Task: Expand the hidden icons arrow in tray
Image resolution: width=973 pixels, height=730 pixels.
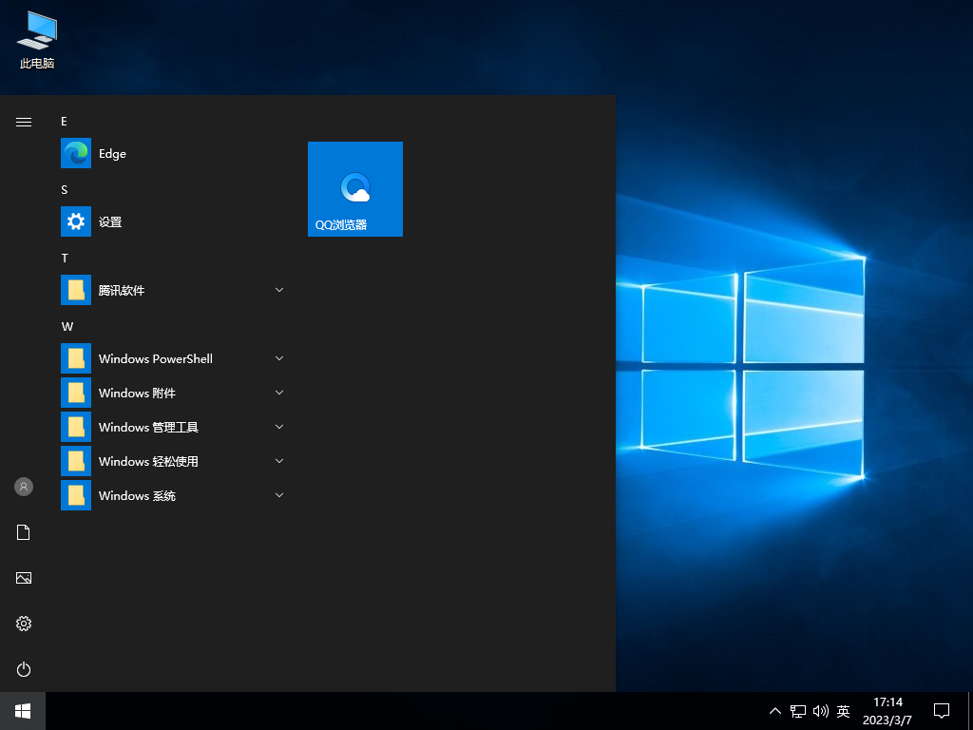Action: (x=775, y=710)
